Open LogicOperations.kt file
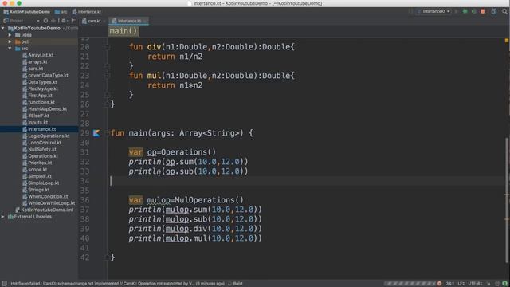Image resolution: width=510 pixels, height=287 pixels. [x=49, y=136]
